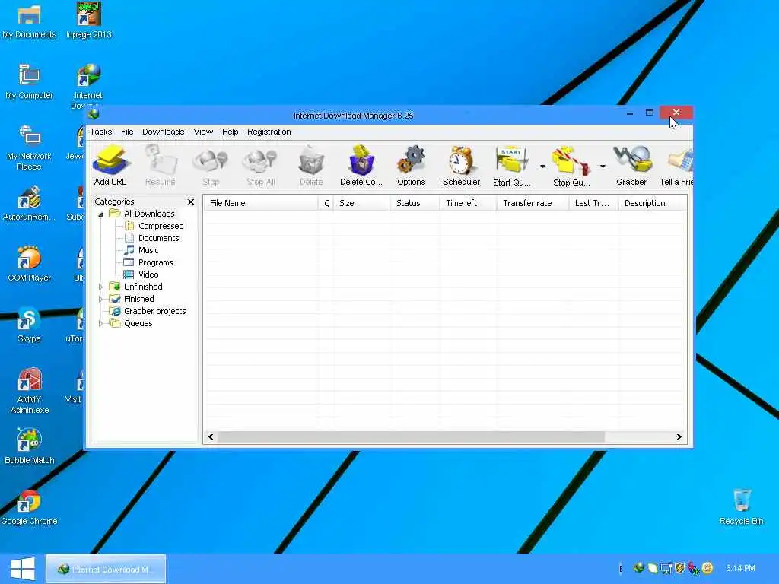779x584 pixels.
Task: Select the Recycle Bin desktop icon
Action: 741,506
